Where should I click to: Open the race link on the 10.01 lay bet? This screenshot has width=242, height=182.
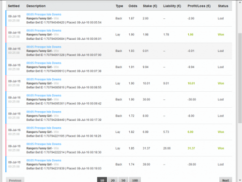pos(44,79)
